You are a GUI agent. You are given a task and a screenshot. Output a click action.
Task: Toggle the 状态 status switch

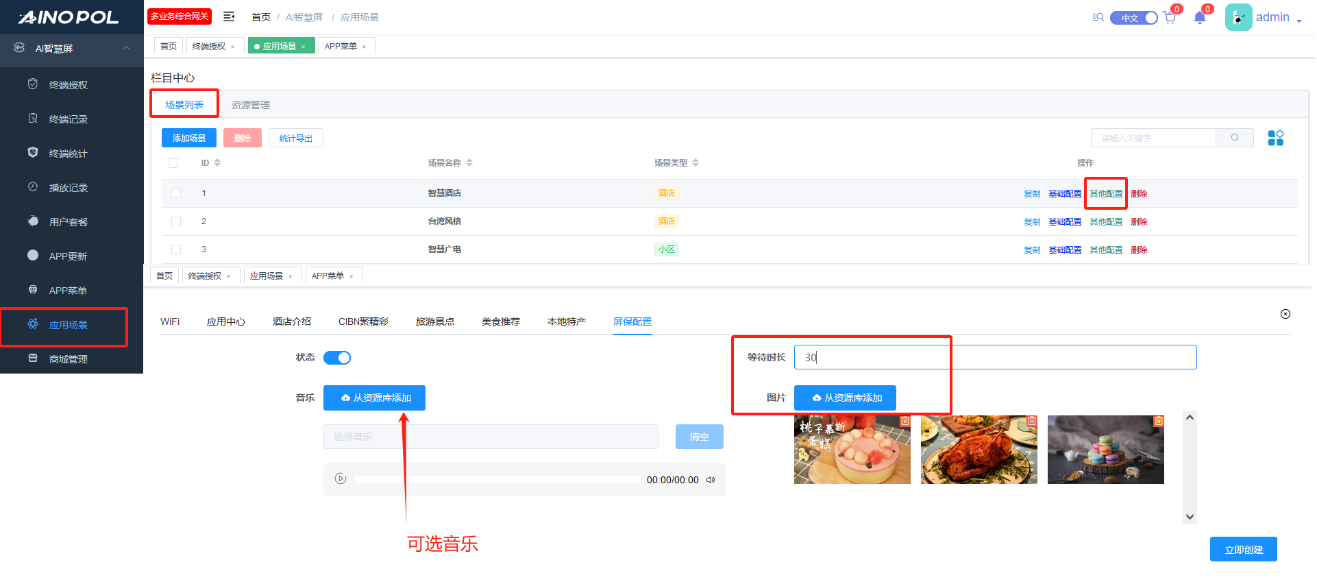click(x=337, y=358)
